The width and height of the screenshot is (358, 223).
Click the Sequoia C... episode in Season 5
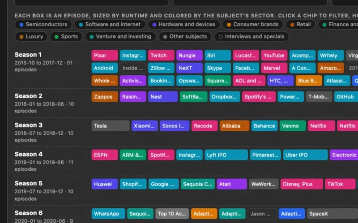click(x=198, y=184)
